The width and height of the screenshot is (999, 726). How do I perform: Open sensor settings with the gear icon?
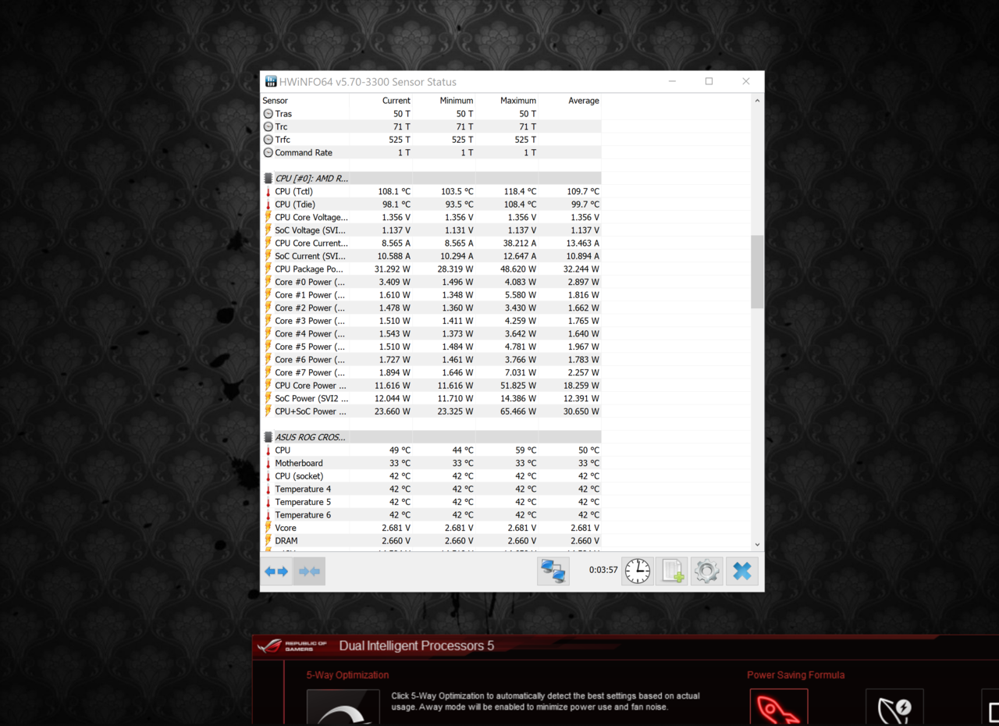click(707, 571)
